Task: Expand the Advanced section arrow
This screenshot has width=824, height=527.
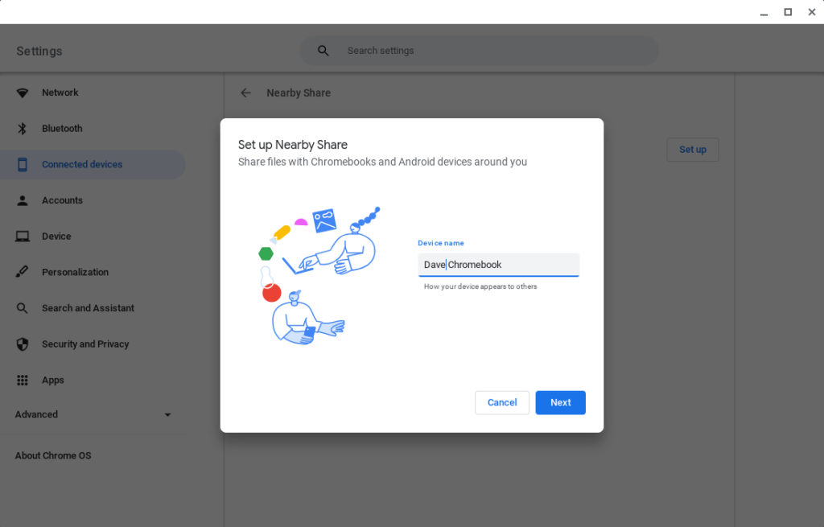Action: 167,414
